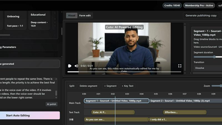222x125 pixels.
Task: Open the Dissolve transition dropdown
Action: point(208,68)
